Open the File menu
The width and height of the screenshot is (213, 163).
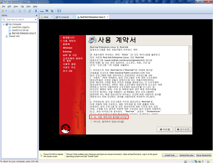click(x=4, y=6)
